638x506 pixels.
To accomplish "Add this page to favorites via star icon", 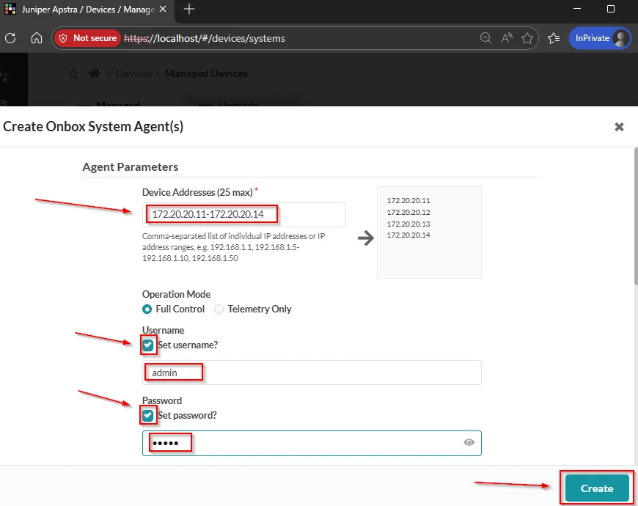I will pos(527,38).
